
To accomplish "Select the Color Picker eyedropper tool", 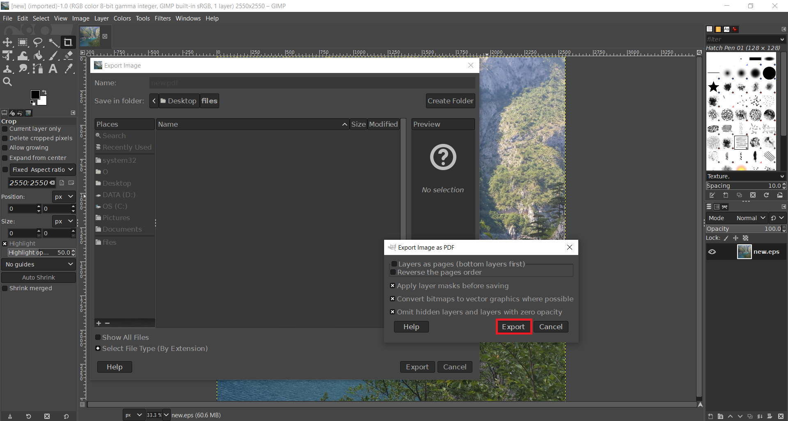I will click(69, 69).
